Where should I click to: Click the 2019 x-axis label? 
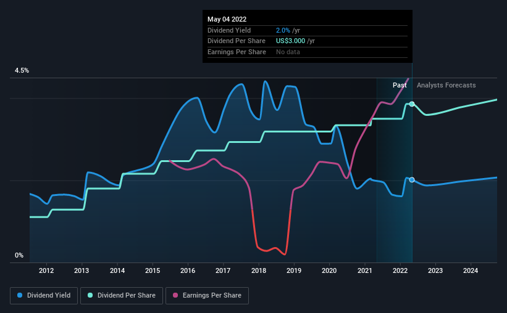click(293, 270)
